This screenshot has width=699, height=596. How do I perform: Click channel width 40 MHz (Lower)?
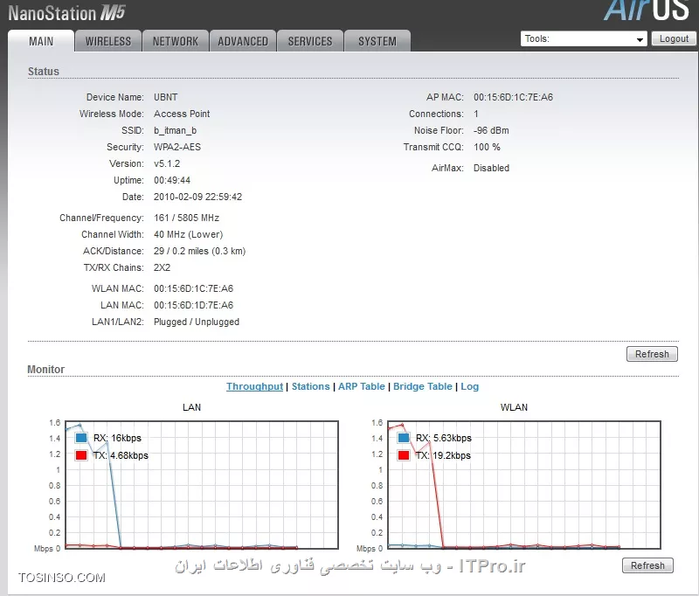click(x=188, y=234)
